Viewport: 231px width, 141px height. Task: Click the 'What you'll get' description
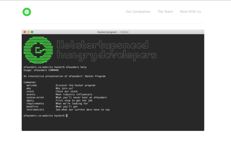(67, 107)
